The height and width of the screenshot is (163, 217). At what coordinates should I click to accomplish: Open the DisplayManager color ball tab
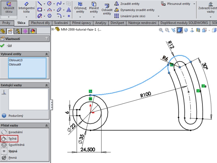pyautogui.click(x=33, y=31)
